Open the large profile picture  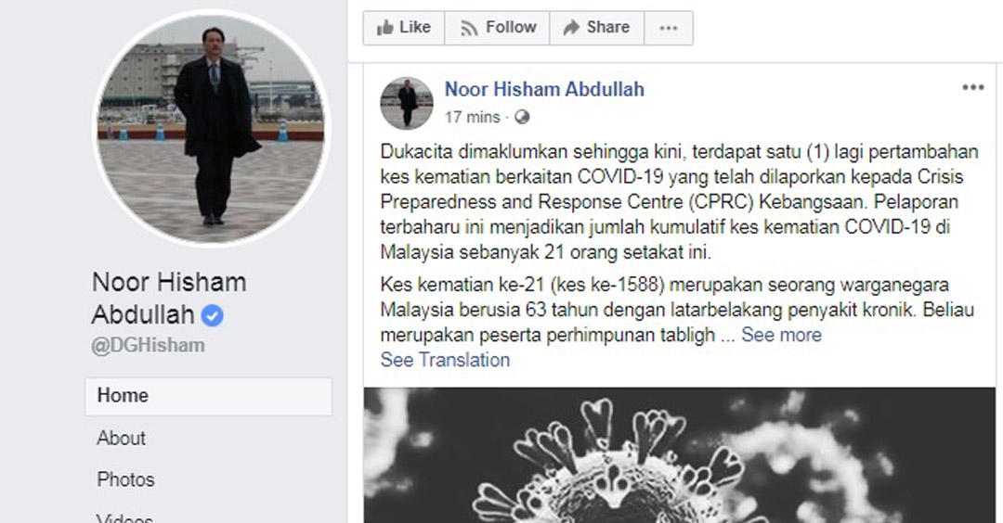click(x=211, y=128)
